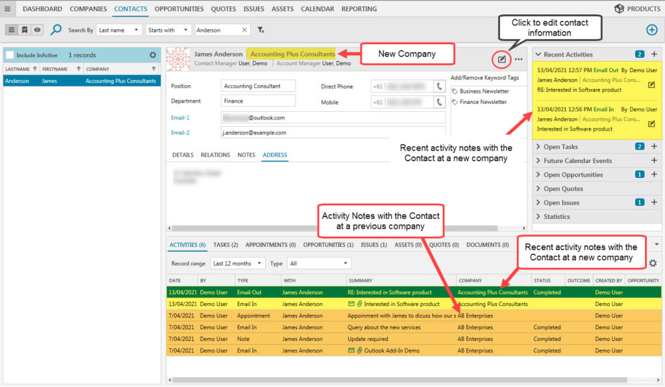Open the three-dots contact options menu

point(518,59)
